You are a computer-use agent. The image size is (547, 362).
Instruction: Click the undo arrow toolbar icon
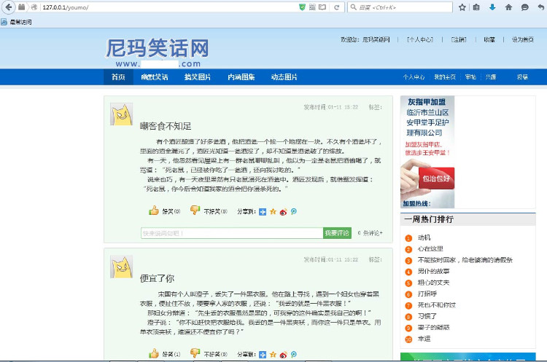[x=540, y=7]
